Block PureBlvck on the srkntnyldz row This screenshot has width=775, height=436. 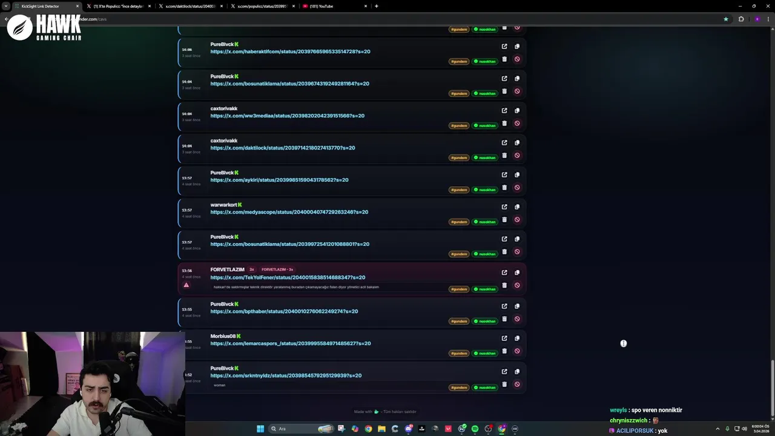517,385
